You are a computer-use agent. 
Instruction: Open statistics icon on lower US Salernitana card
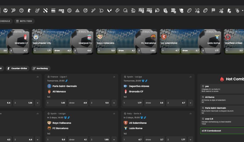click(191, 113)
